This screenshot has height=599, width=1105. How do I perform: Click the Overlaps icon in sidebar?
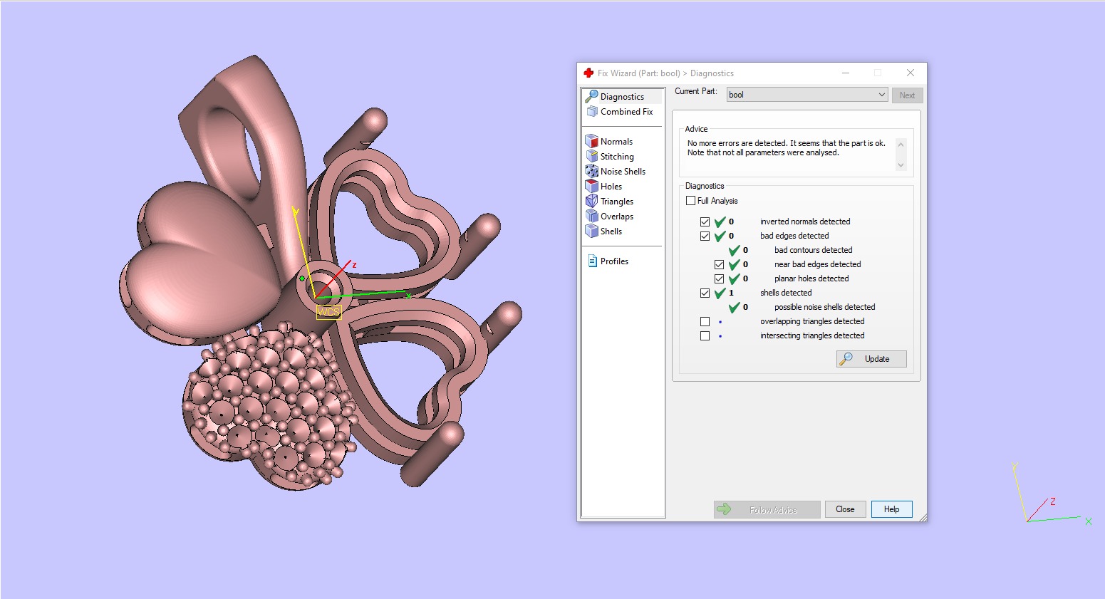591,216
